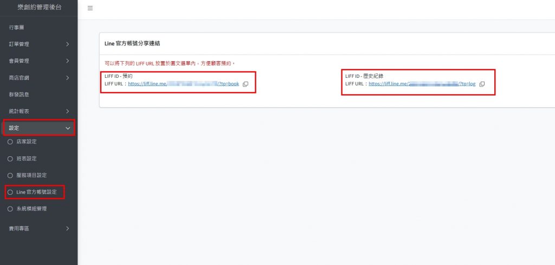555x265 pixels.
Task: Open the 預約 LIFF URL link
Action: click(183, 84)
